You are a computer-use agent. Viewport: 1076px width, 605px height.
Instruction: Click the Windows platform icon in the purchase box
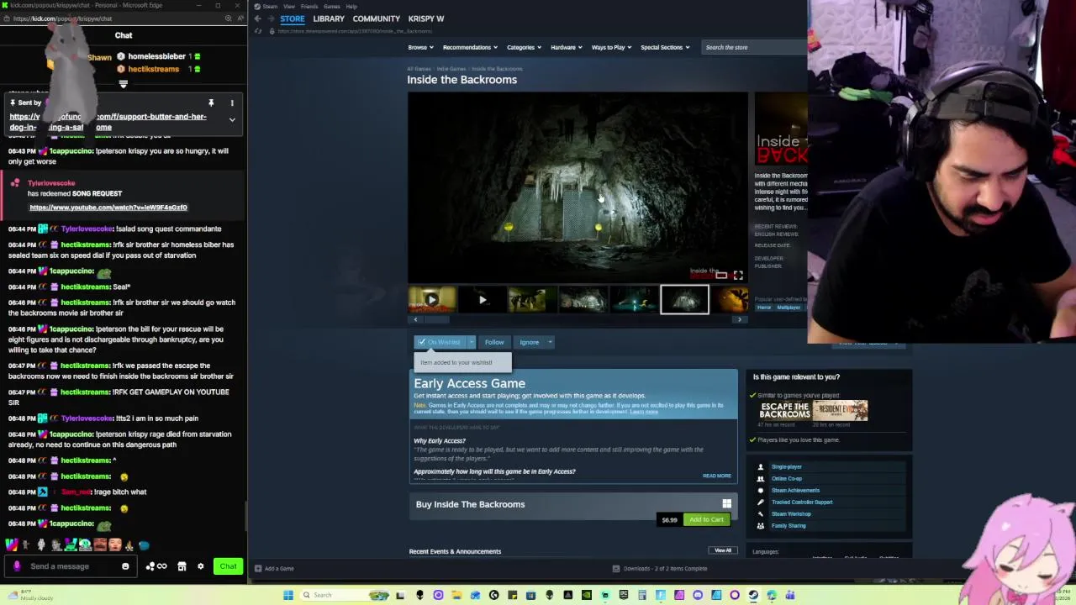point(726,504)
